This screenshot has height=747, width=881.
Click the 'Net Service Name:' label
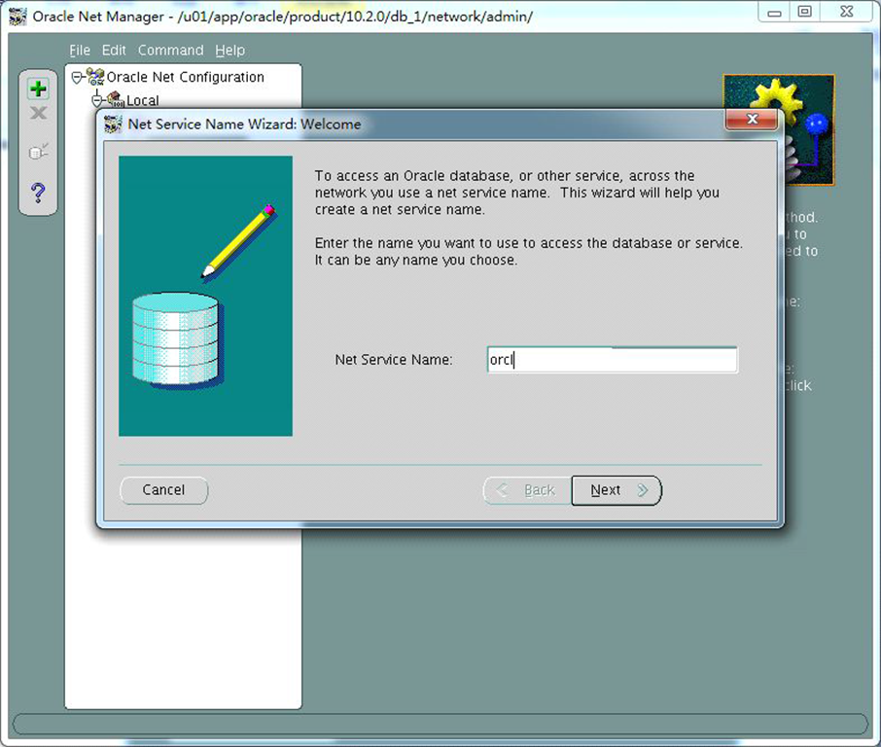pyautogui.click(x=393, y=360)
